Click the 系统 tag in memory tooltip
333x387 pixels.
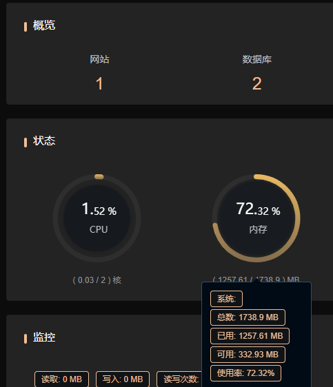pyautogui.click(x=226, y=299)
